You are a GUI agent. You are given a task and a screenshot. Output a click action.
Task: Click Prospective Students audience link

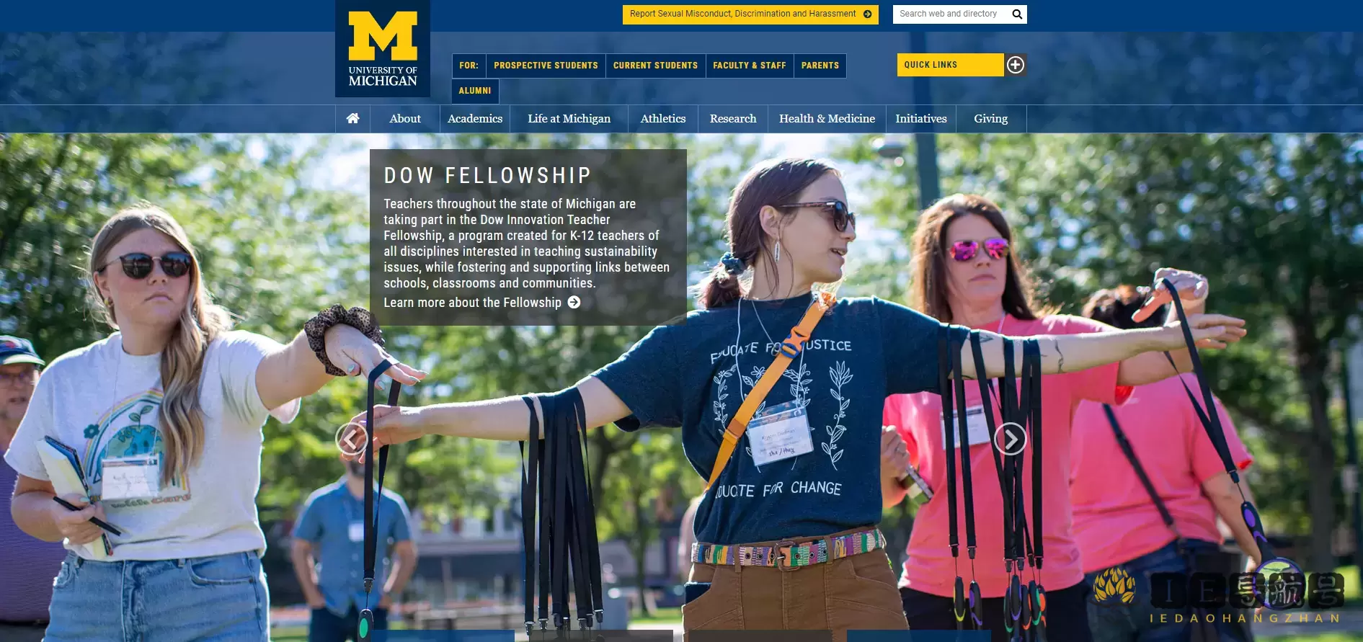tap(546, 66)
